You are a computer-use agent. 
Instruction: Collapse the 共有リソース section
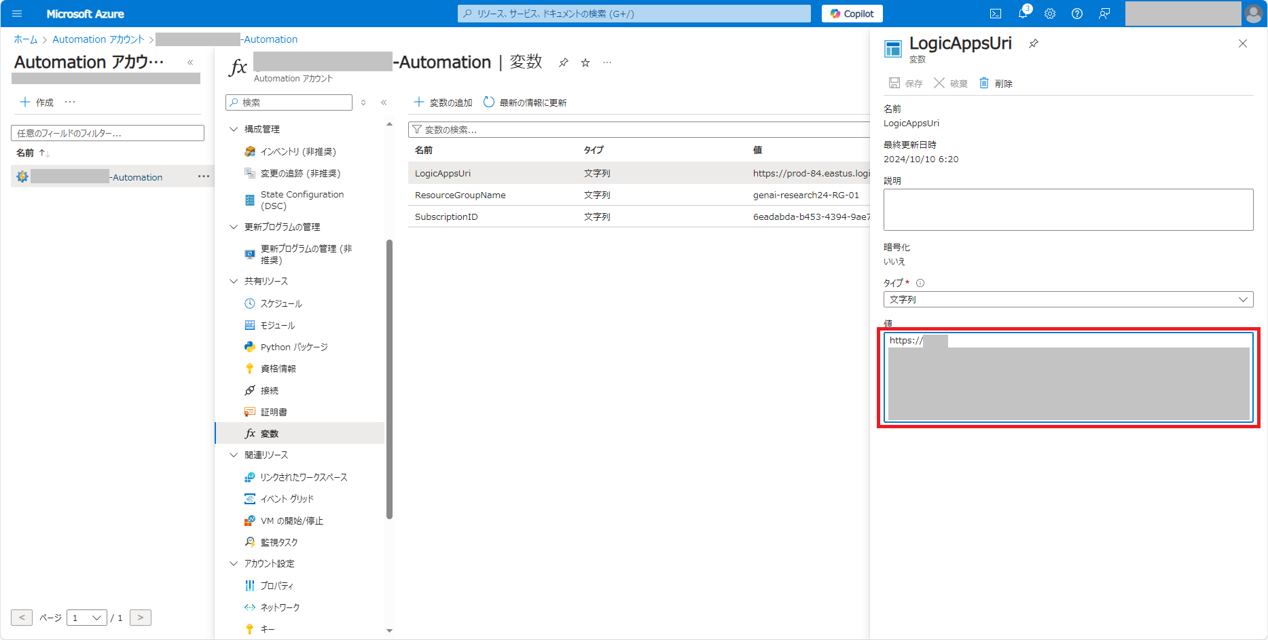234,281
